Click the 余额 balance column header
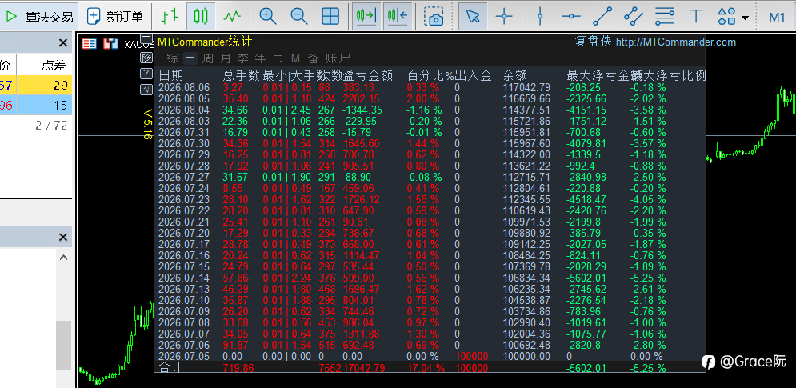The height and width of the screenshot is (388, 796). [514, 76]
